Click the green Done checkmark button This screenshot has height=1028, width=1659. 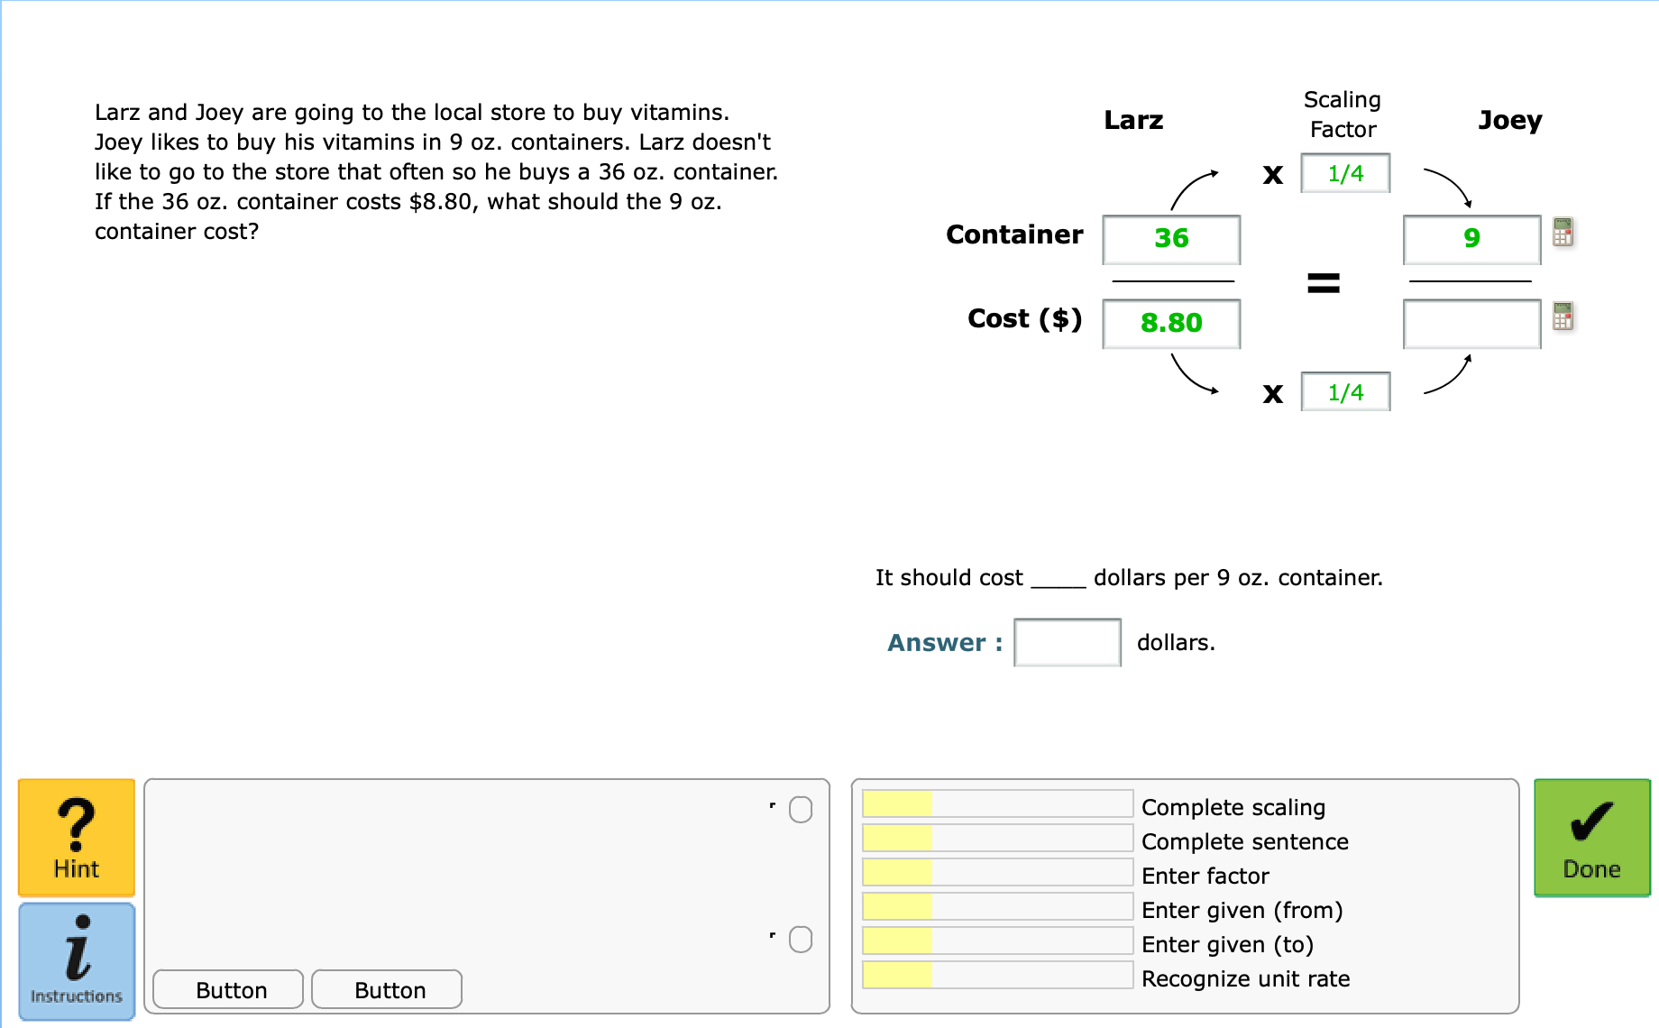coord(1592,837)
